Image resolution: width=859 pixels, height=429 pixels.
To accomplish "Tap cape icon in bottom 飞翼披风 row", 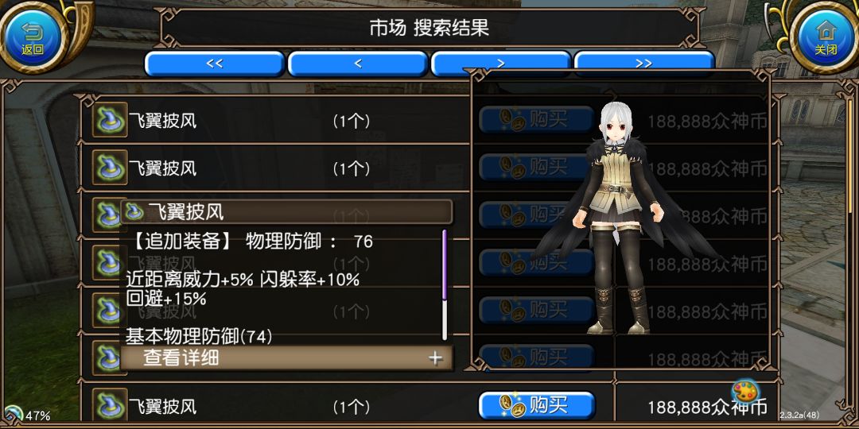I will [x=110, y=405].
